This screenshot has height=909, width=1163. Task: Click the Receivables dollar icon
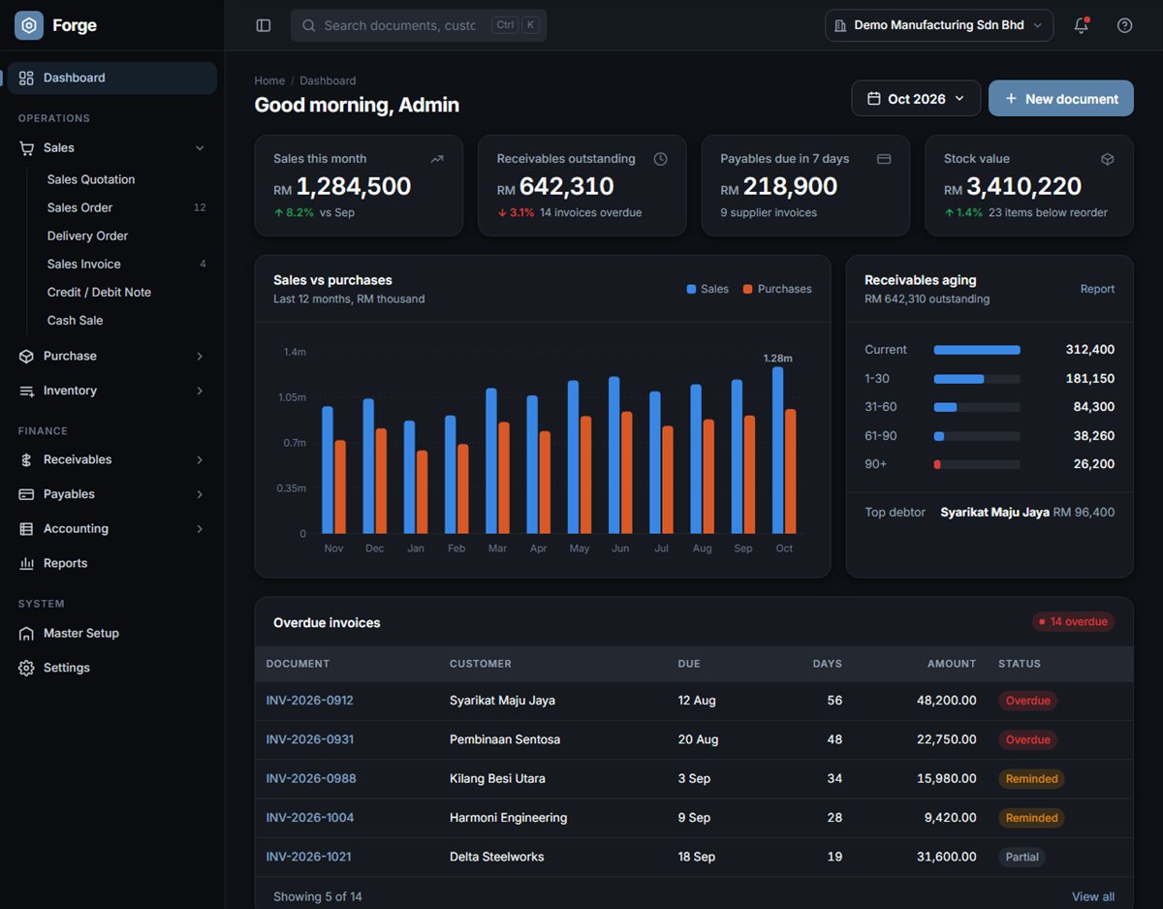pos(26,459)
